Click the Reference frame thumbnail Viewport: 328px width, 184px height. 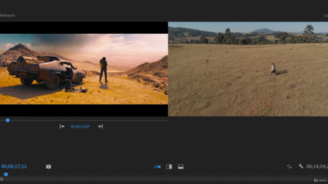pos(84,69)
